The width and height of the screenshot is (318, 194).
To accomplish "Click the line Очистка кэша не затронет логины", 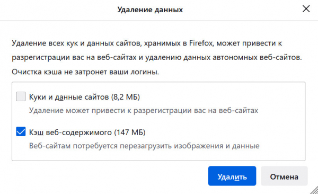I will point(85,72).
